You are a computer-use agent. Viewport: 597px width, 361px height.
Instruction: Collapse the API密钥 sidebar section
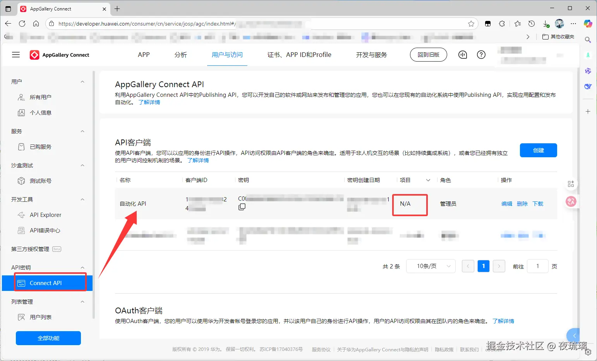tap(82, 268)
